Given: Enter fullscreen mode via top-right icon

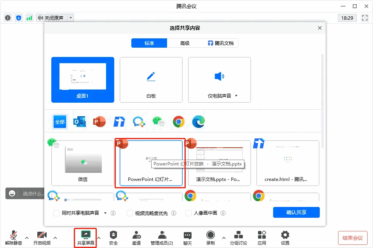Looking at the screenshot, I should (365, 18).
